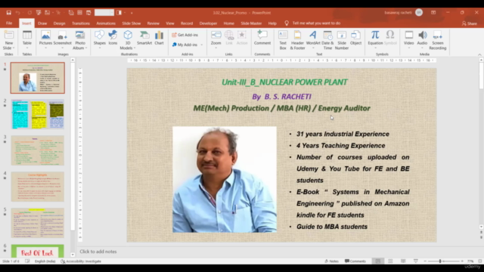Click the Share button

click(x=469, y=23)
